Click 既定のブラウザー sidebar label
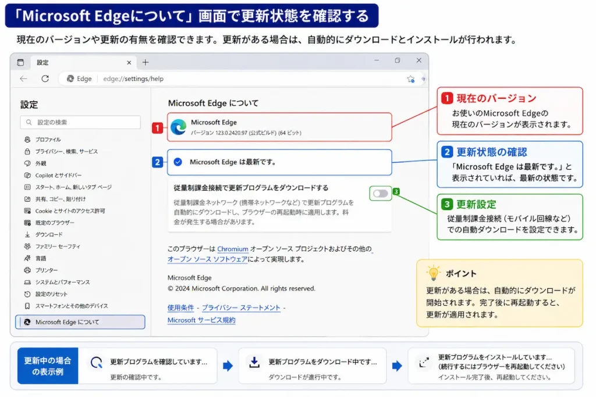The height and width of the screenshot is (397, 596). pos(55,223)
